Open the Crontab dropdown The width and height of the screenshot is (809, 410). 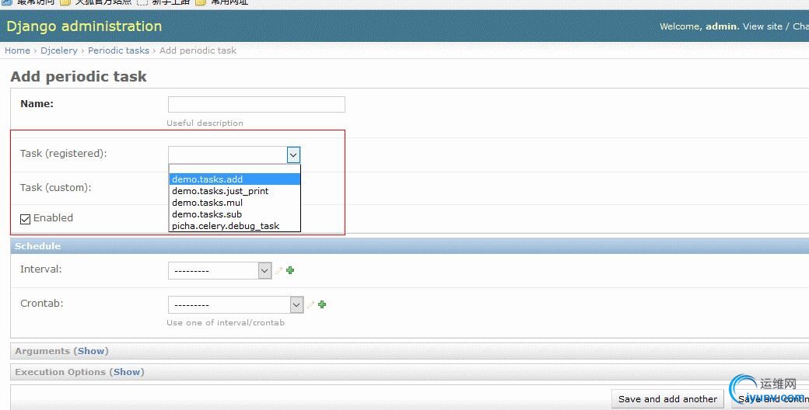(x=236, y=304)
